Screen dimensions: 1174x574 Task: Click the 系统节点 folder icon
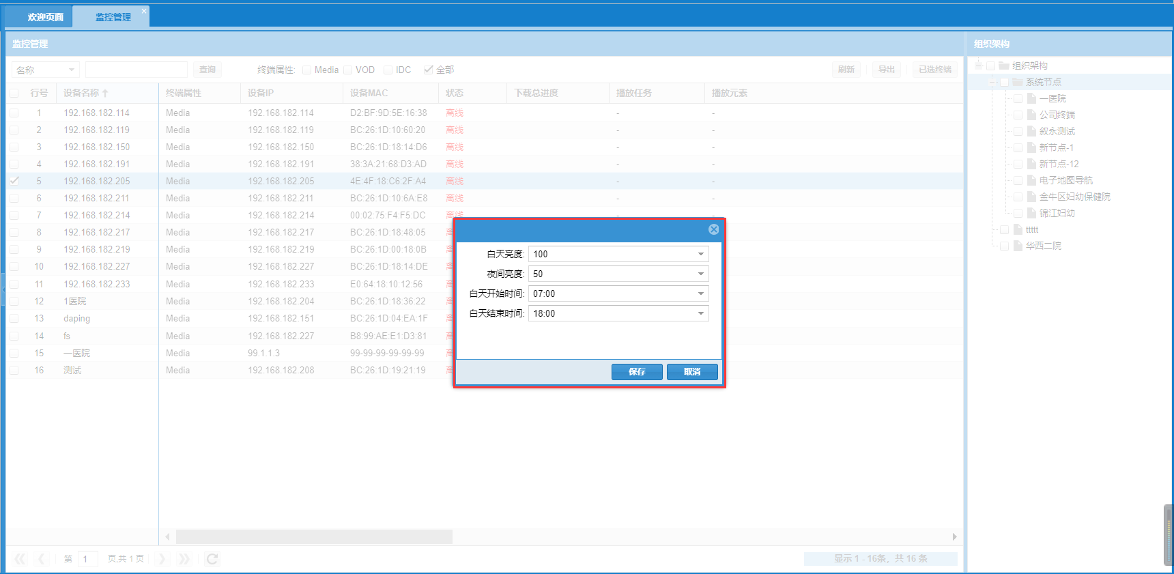coord(1018,82)
